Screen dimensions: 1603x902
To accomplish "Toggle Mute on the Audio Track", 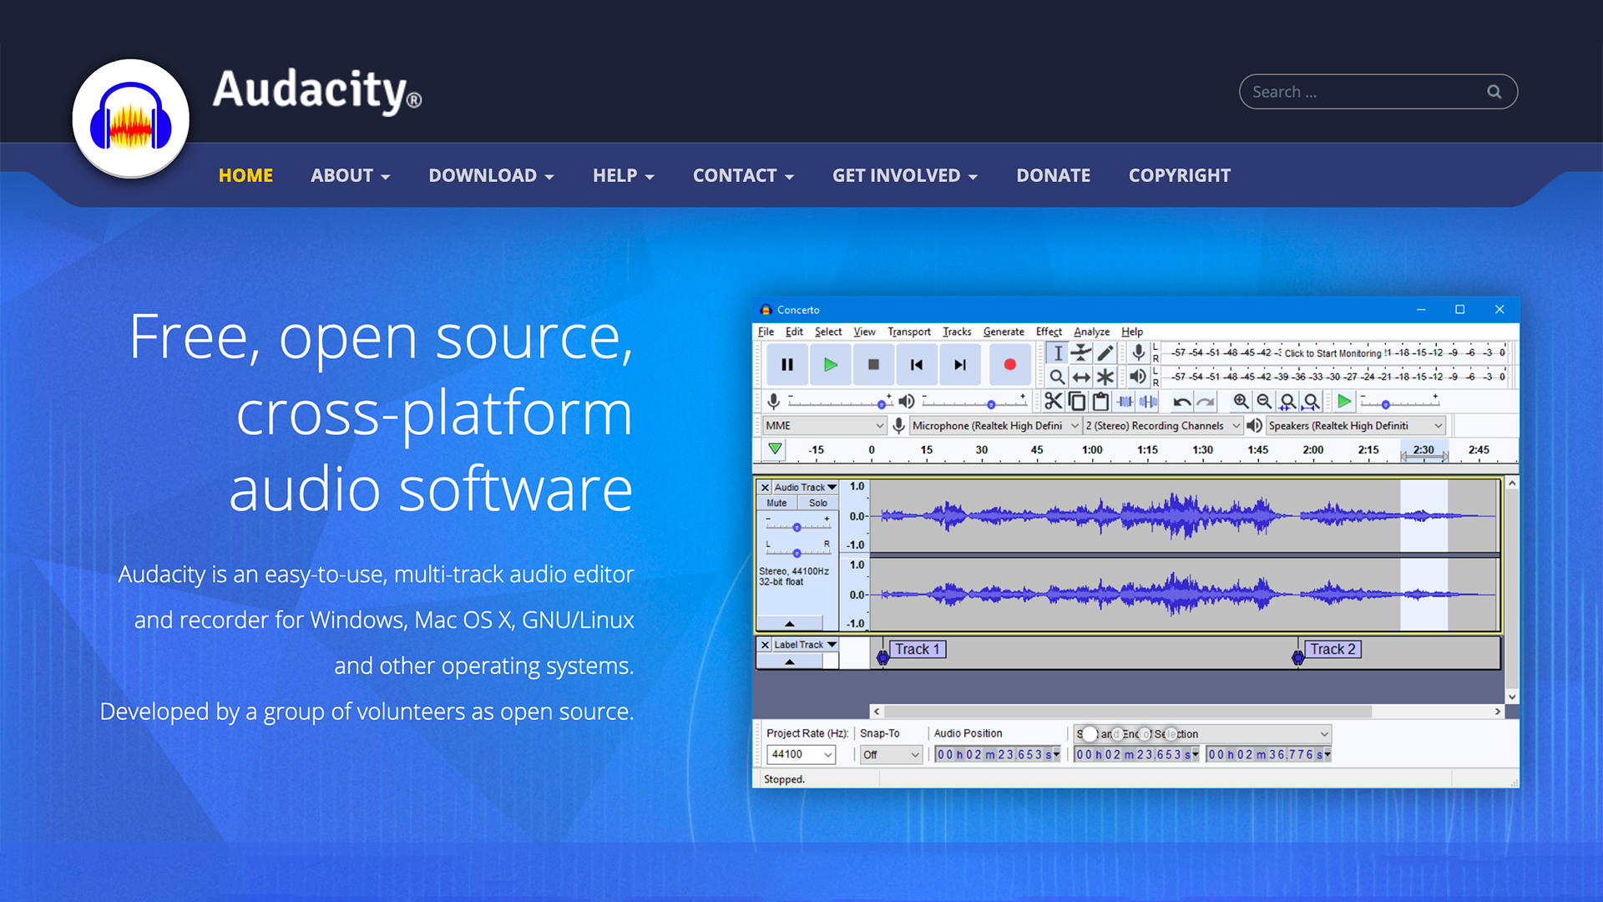I will click(x=776, y=503).
